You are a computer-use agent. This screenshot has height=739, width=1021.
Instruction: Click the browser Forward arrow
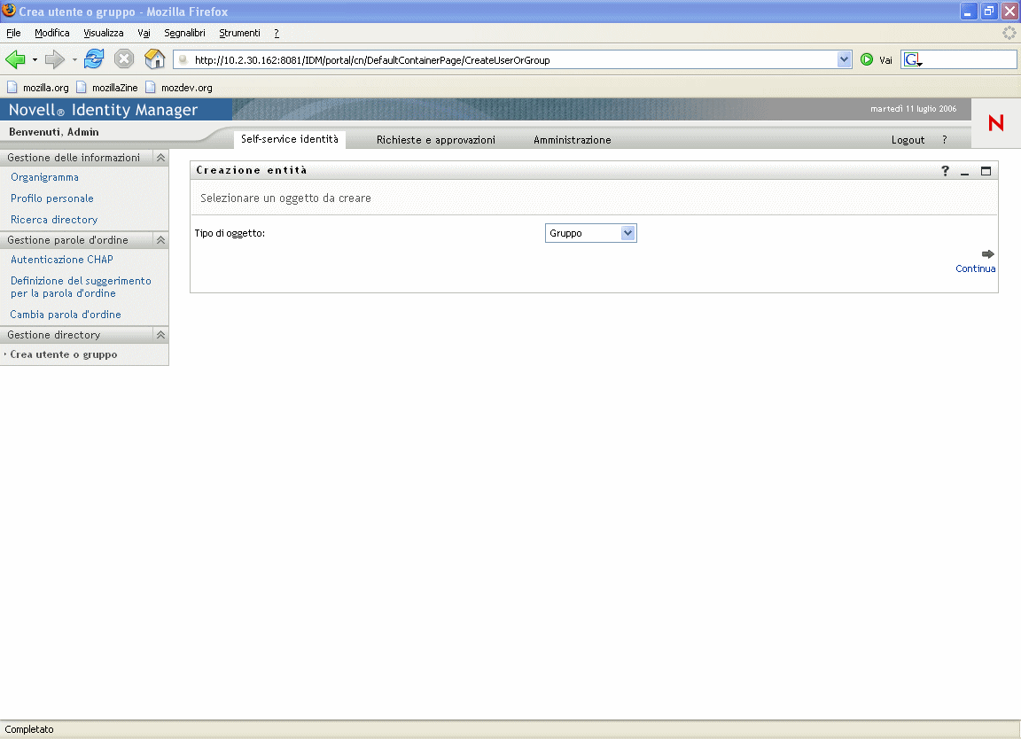click(55, 60)
